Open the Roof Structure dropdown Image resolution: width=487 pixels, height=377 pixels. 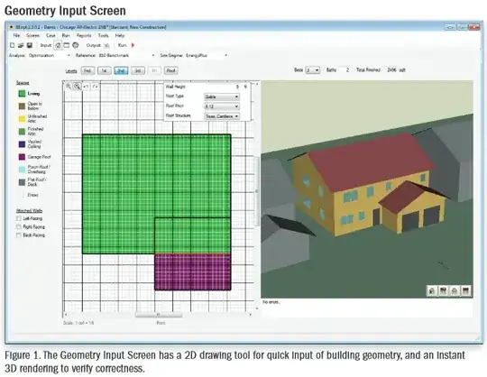222,116
